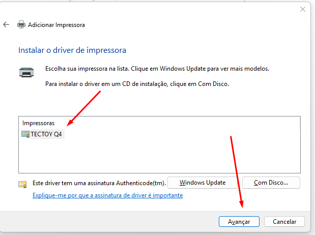Click the Escolha sua impressora instruction text
This screenshot has height=235, width=315.
(157, 68)
